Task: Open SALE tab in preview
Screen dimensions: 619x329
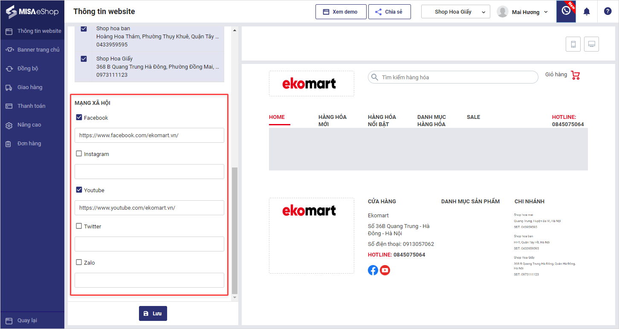Action: point(473,117)
